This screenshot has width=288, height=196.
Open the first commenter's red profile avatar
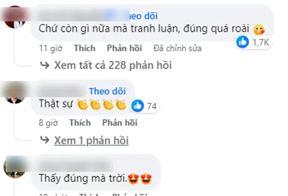coord(15,17)
